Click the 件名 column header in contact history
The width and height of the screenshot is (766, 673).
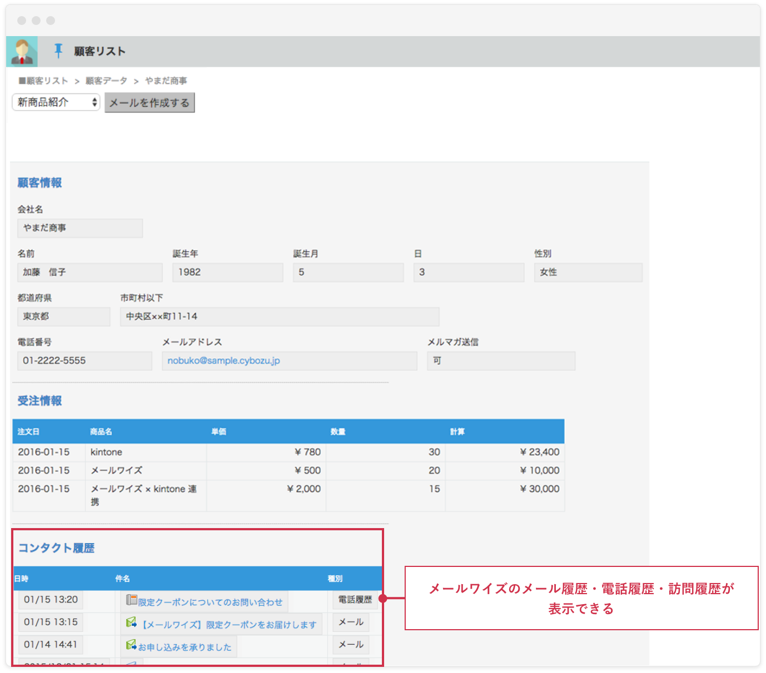(x=123, y=579)
